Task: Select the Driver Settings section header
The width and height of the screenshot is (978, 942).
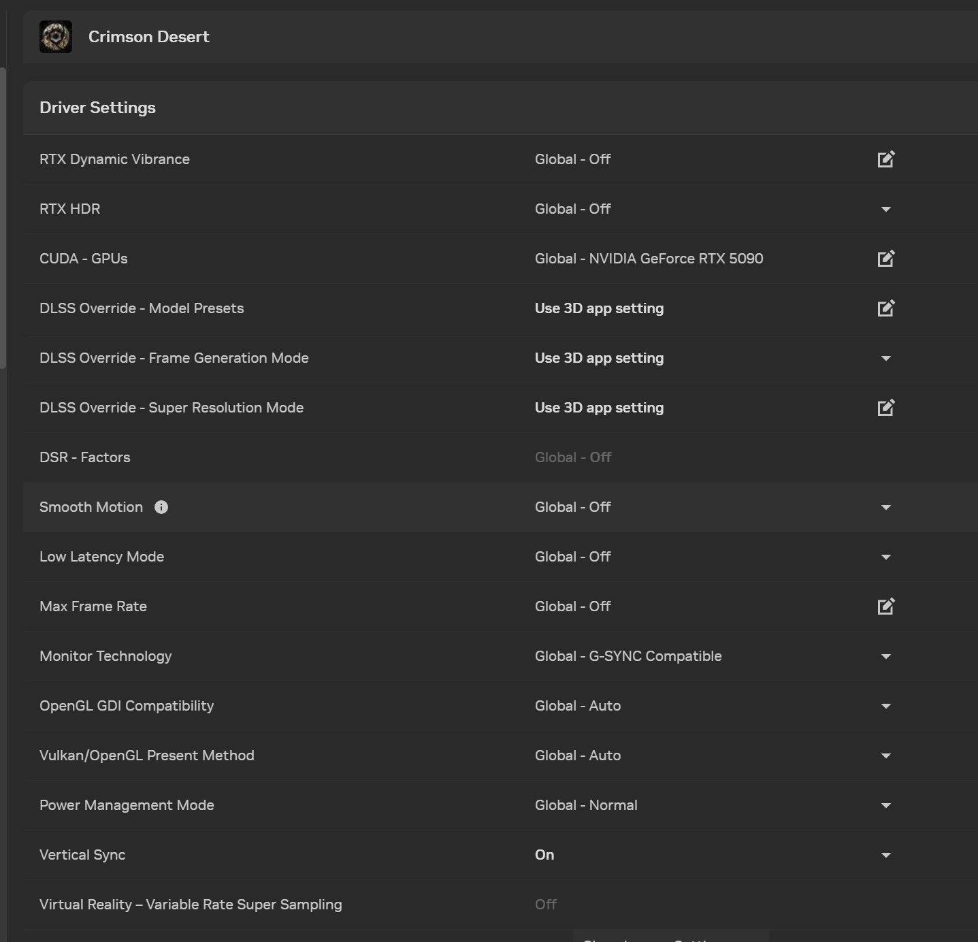Action: click(x=97, y=108)
